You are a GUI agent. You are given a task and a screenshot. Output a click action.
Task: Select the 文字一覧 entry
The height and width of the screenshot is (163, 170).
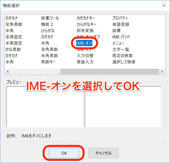coord(121,49)
